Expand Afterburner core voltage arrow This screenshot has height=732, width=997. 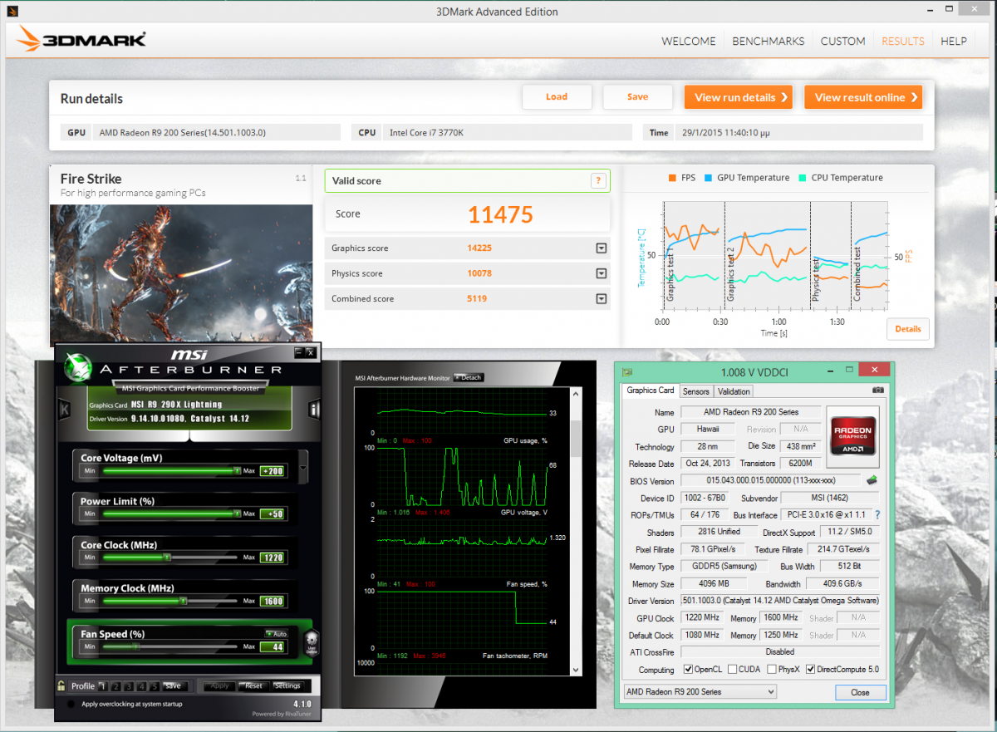click(302, 467)
